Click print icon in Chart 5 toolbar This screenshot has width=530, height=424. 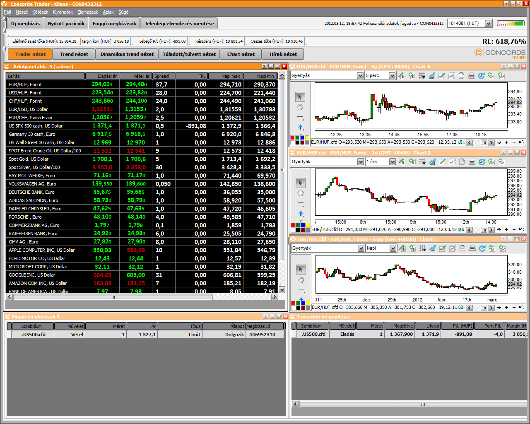(x=472, y=248)
